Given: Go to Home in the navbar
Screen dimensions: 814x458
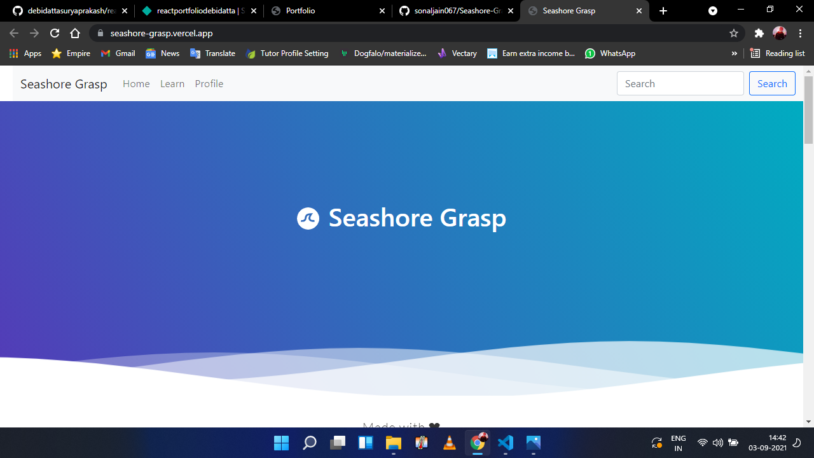Looking at the screenshot, I should click(x=136, y=84).
